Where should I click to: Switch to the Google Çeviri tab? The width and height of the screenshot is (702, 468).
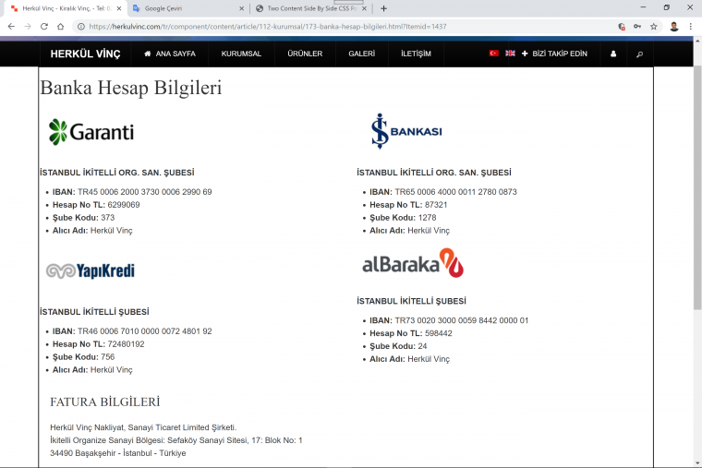pos(189,8)
